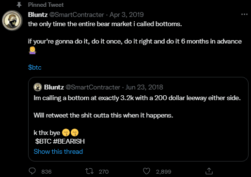Click the pinned tweet pin icon
The image size is (251, 177).
coord(19,5)
